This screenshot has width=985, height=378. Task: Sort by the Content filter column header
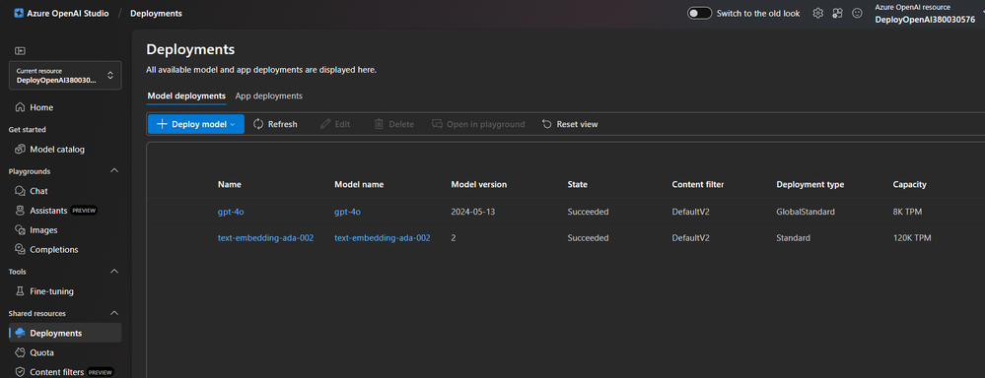click(698, 184)
